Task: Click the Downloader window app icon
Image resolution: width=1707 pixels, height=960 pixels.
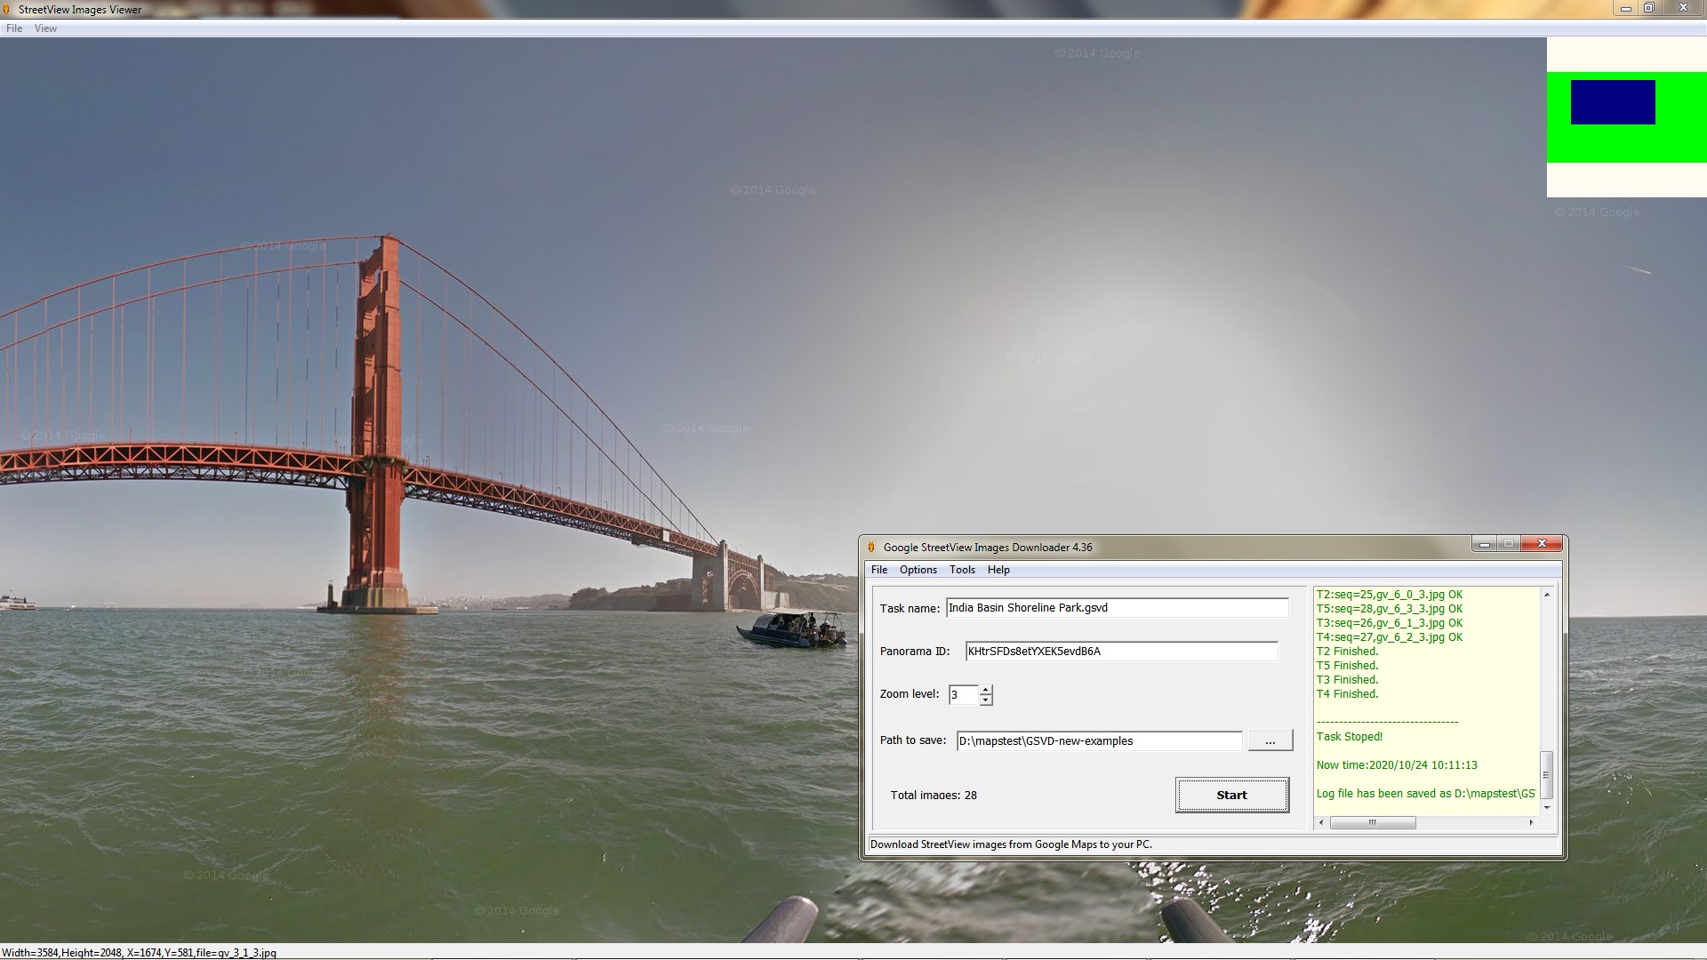Action: pos(871,547)
